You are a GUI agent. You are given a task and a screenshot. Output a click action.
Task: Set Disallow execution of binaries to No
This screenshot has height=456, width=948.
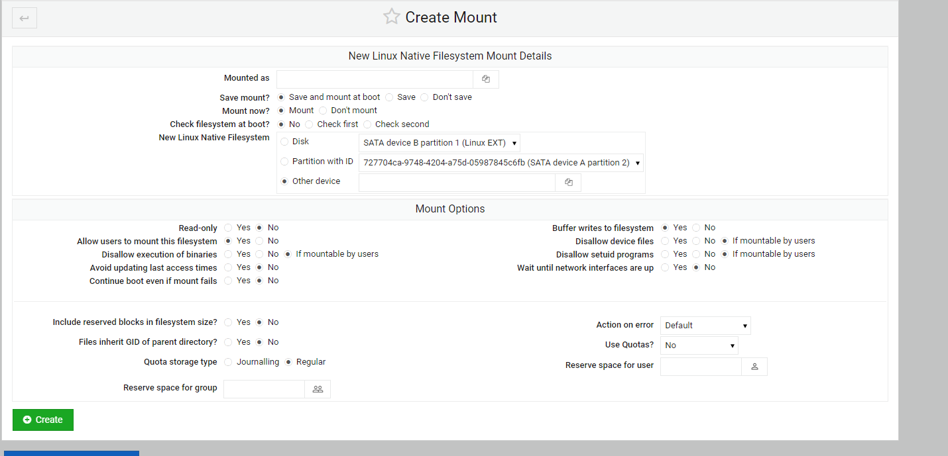pos(260,254)
